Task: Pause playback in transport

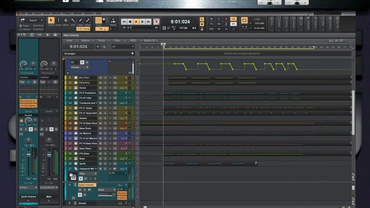Action: (142, 22)
